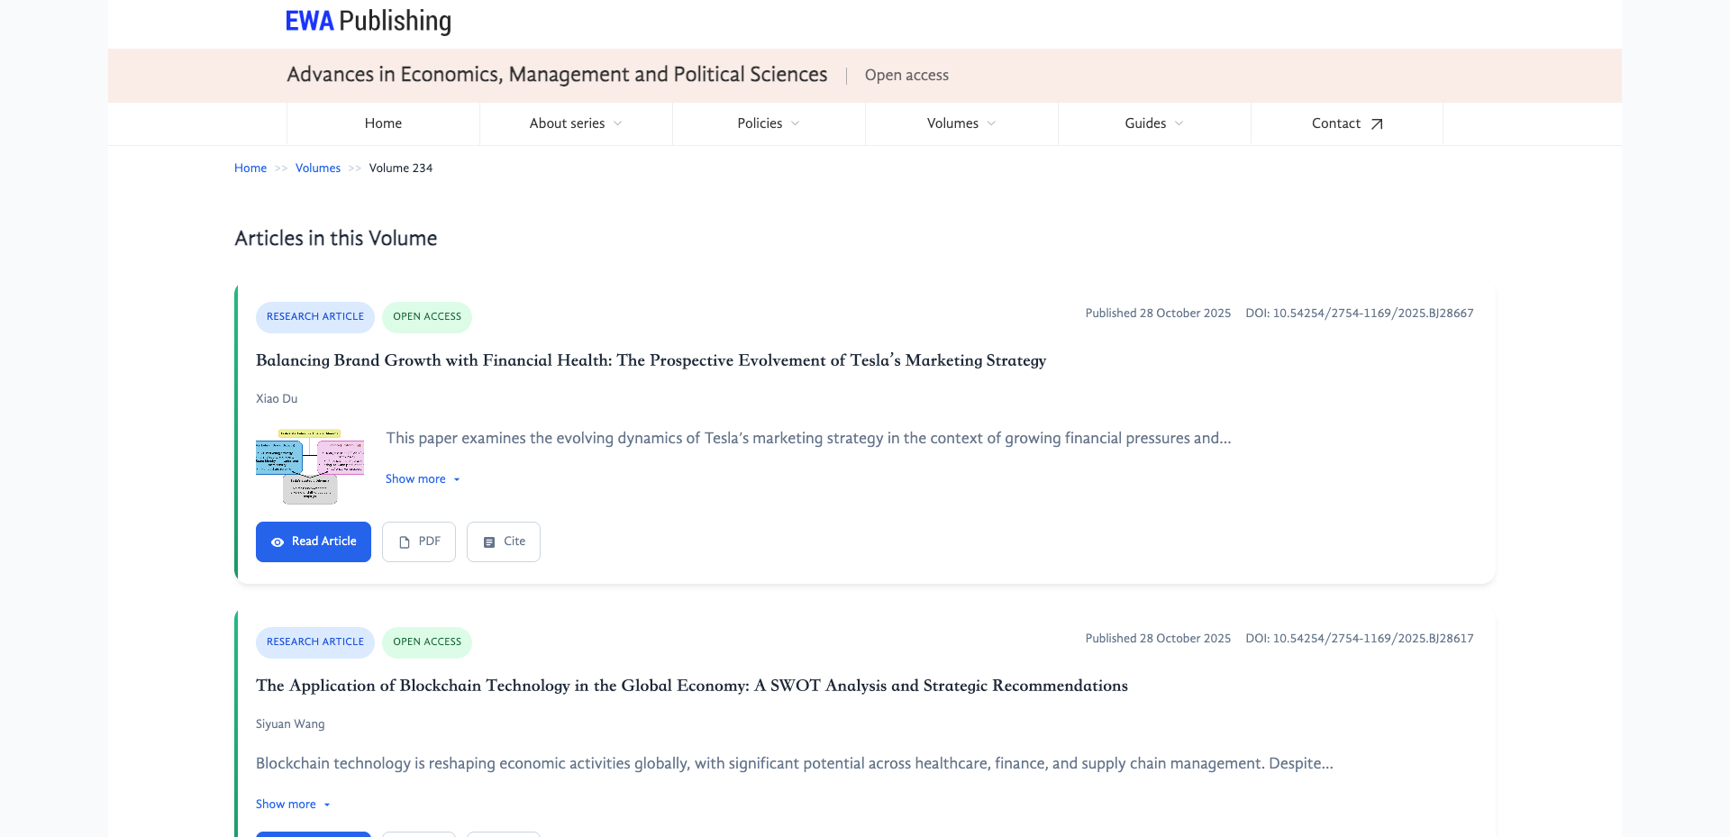Click the RESEARCH ARTICLE badge on Blockchain article
Screen dimensions: 1730x837
(x=315, y=642)
